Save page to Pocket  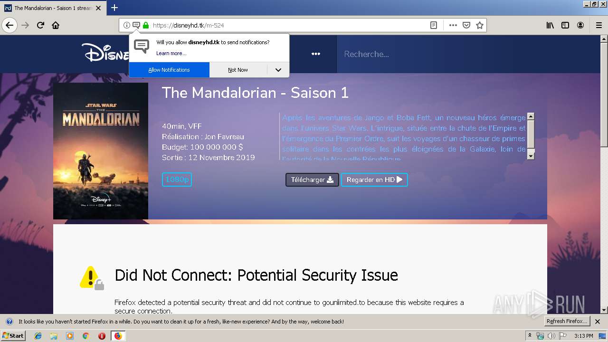click(x=466, y=25)
